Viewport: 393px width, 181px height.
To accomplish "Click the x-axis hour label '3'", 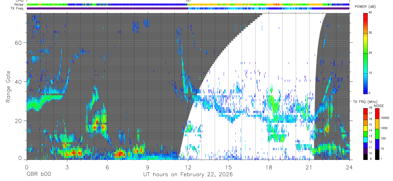I will (67, 167).
